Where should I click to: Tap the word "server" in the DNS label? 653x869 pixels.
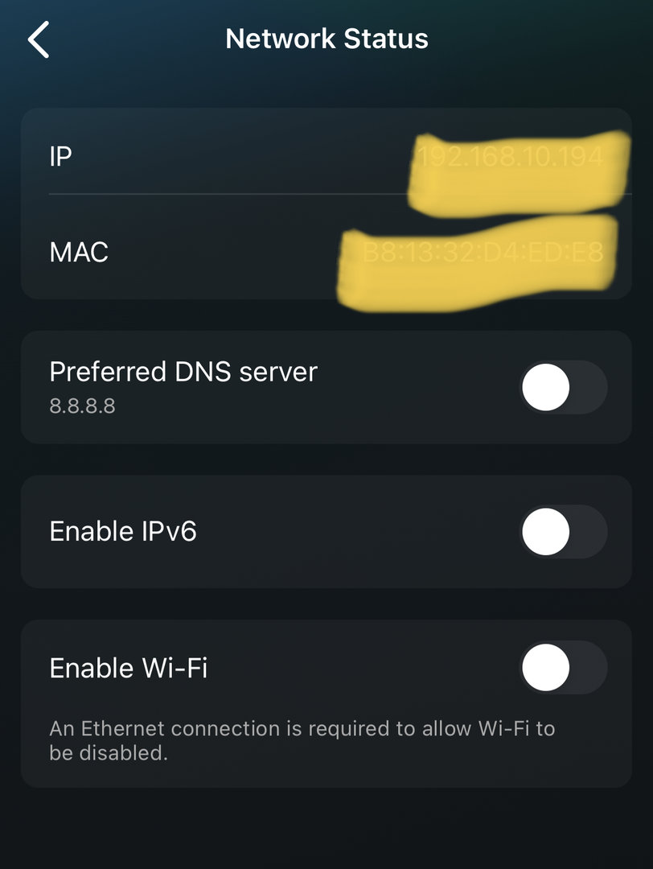[x=278, y=372]
